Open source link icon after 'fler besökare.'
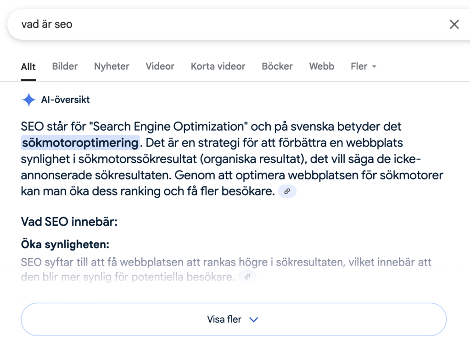This screenshot has width=470, height=345. point(287,191)
